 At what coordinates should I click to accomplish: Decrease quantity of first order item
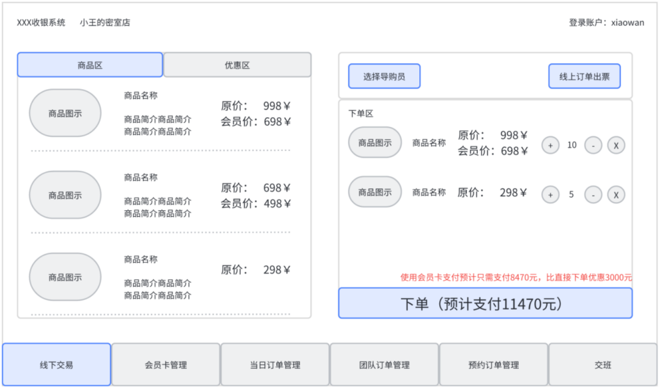(x=593, y=145)
